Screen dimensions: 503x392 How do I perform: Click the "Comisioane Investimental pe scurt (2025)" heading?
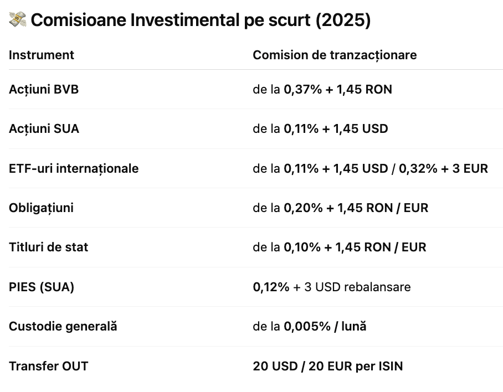[201, 20]
